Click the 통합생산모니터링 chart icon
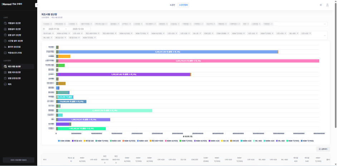The image size is (337, 166). [x=5, y=53]
